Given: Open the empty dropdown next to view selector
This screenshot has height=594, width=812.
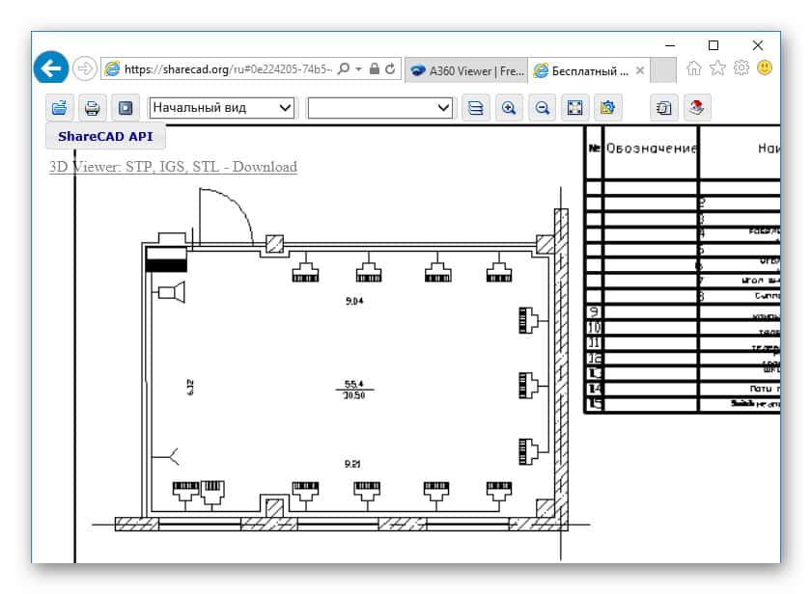Looking at the screenshot, I should [379, 108].
